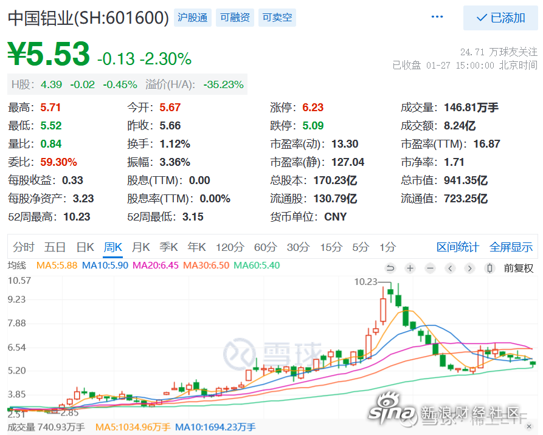
Task: Click the stock title 中国铝业(SH:601600)
Action: [88, 18]
